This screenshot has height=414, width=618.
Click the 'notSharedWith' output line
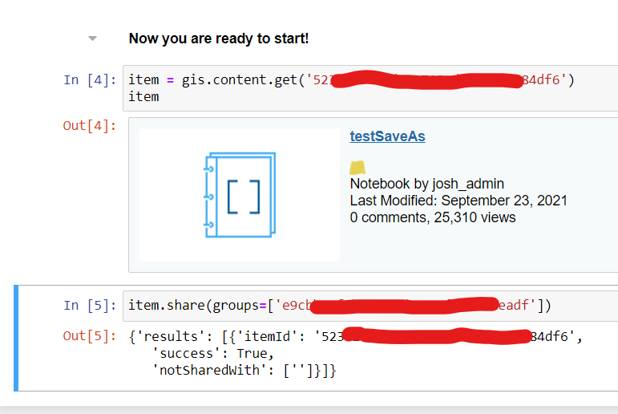pyautogui.click(x=244, y=371)
